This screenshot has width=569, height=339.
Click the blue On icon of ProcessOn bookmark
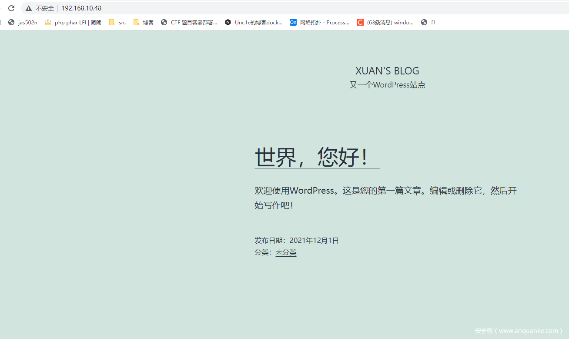click(293, 22)
